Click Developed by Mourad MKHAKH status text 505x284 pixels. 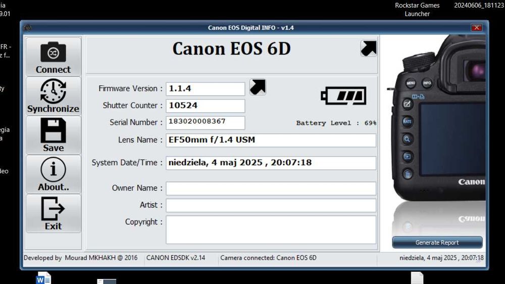[x=80, y=258]
